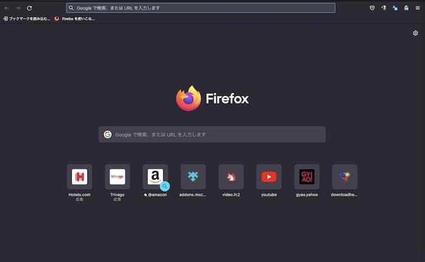Click the Trivago label text

117,195
